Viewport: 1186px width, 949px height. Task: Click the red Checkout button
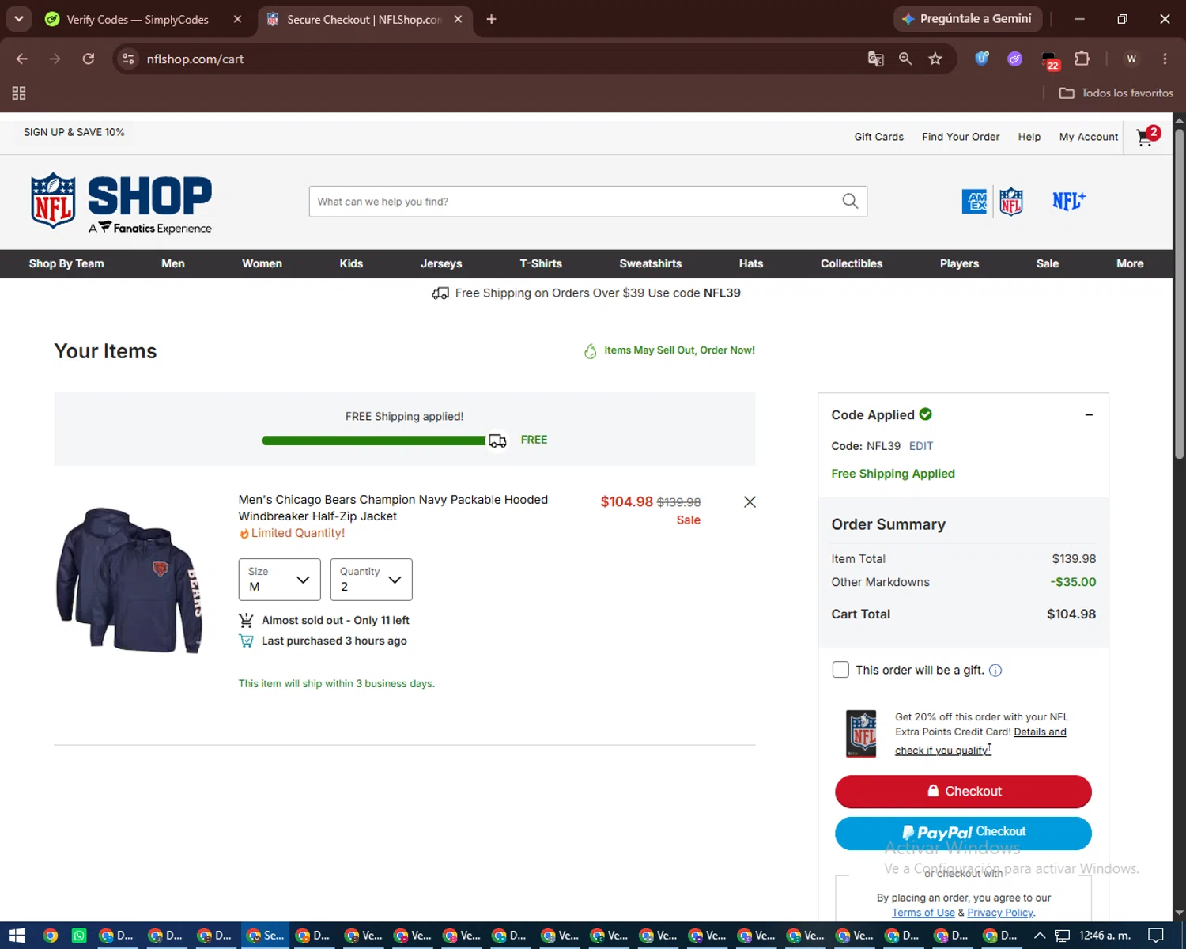[963, 791]
